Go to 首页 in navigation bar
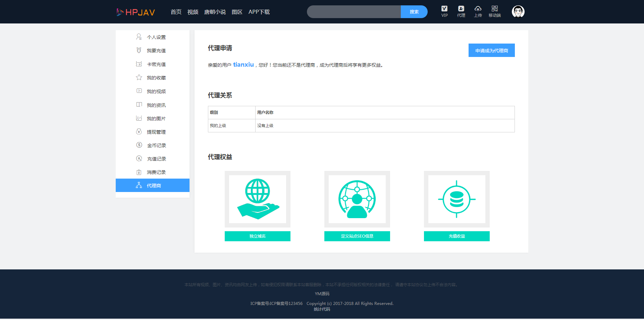The height and width of the screenshot is (320, 644). (176, 12)
